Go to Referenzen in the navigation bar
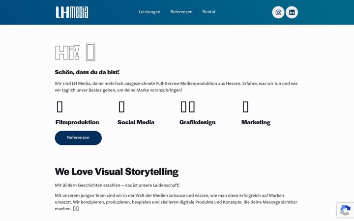 (181, 12)
